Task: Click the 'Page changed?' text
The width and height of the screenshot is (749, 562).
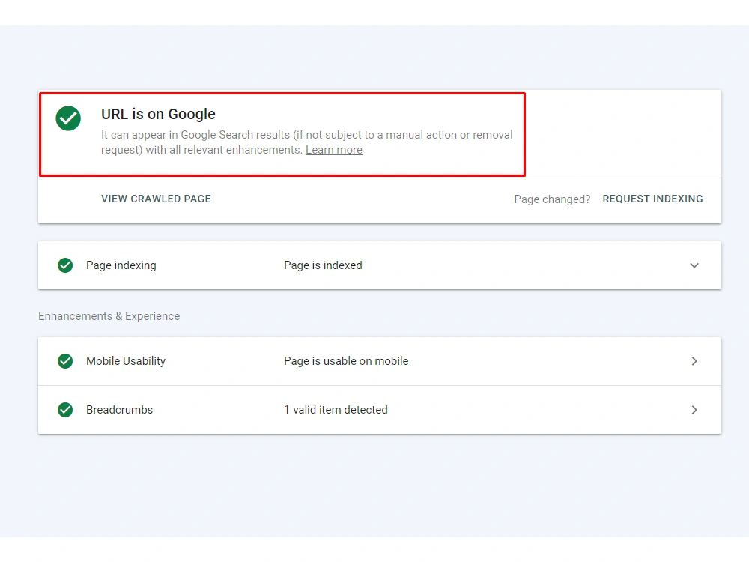Action: pyautogui.click(x=552, y=199)
